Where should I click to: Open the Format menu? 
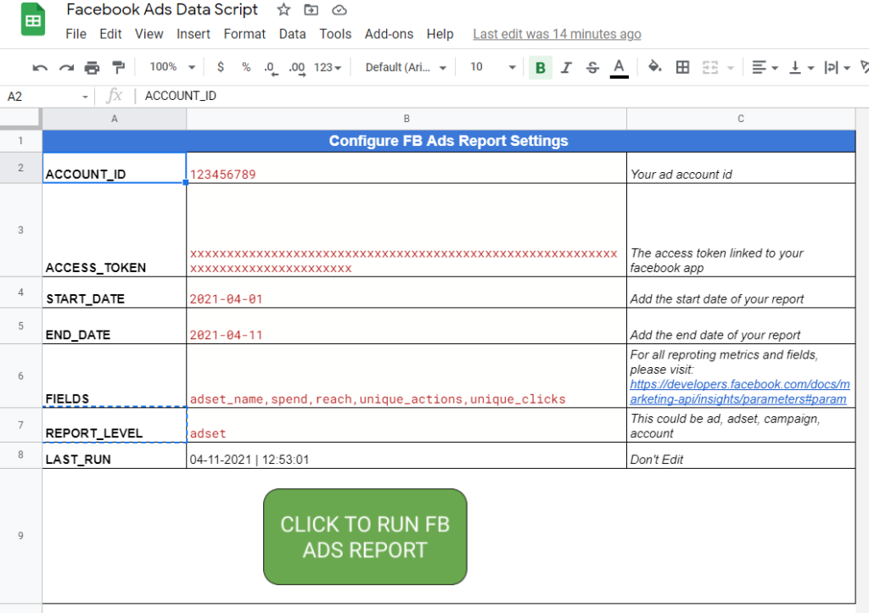[x=245, y=34]
